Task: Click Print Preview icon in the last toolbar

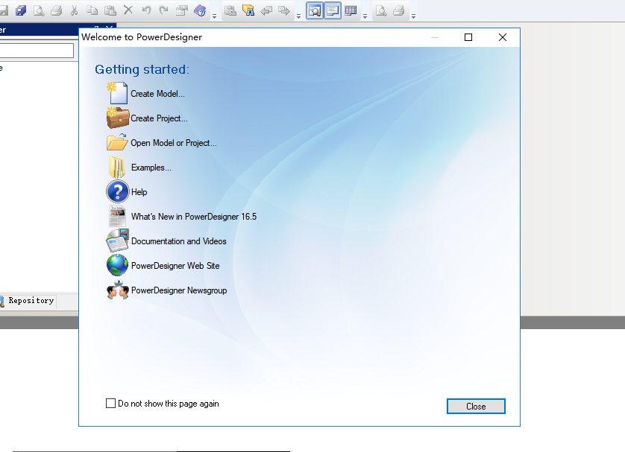Action: [x=381, y=10]
